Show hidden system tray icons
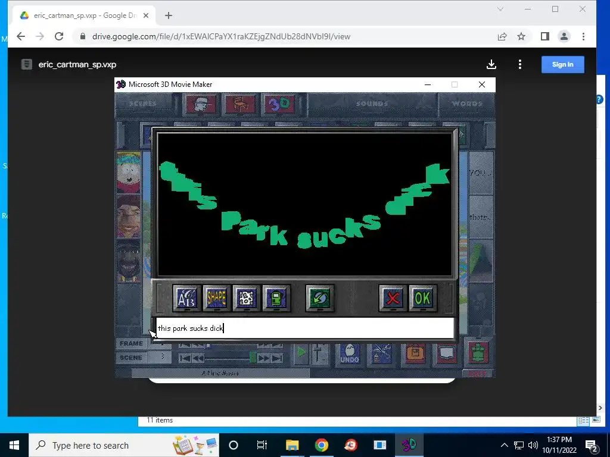The height and width of the screenshot is (457, 610). (x=504, y=445)
